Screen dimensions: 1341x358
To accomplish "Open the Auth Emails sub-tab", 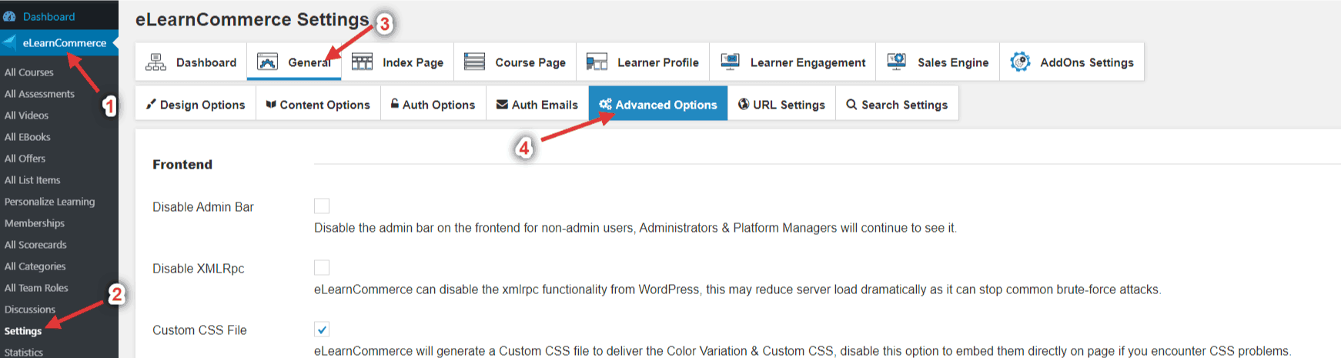I will (537, 105).
